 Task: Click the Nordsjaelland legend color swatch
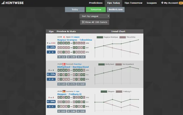click(119, 64)
